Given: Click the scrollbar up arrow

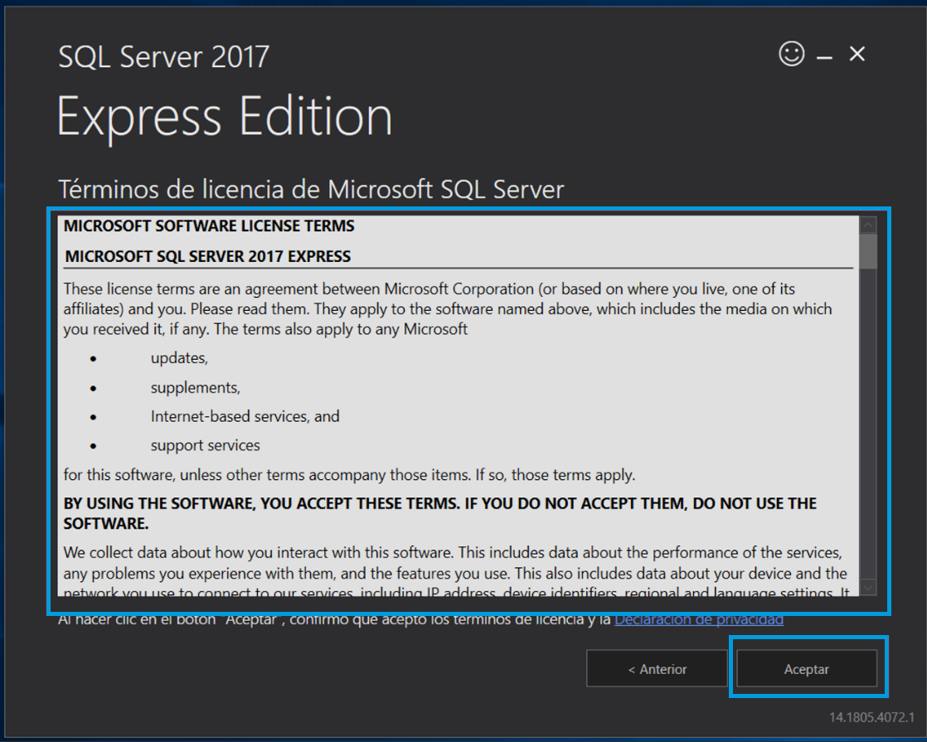Looking at the screenshot, I should tap(869, 224).
